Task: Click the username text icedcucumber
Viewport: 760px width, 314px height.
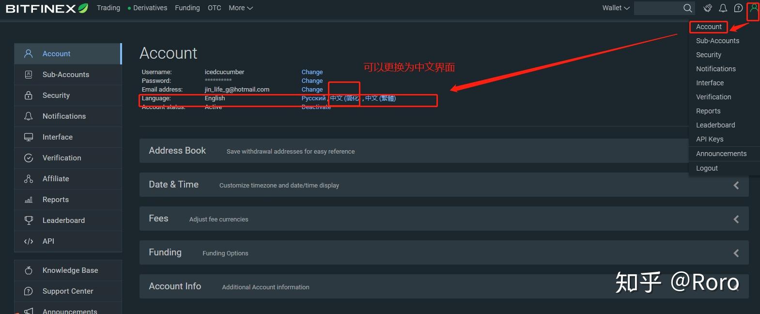Action: pos(224,72)
